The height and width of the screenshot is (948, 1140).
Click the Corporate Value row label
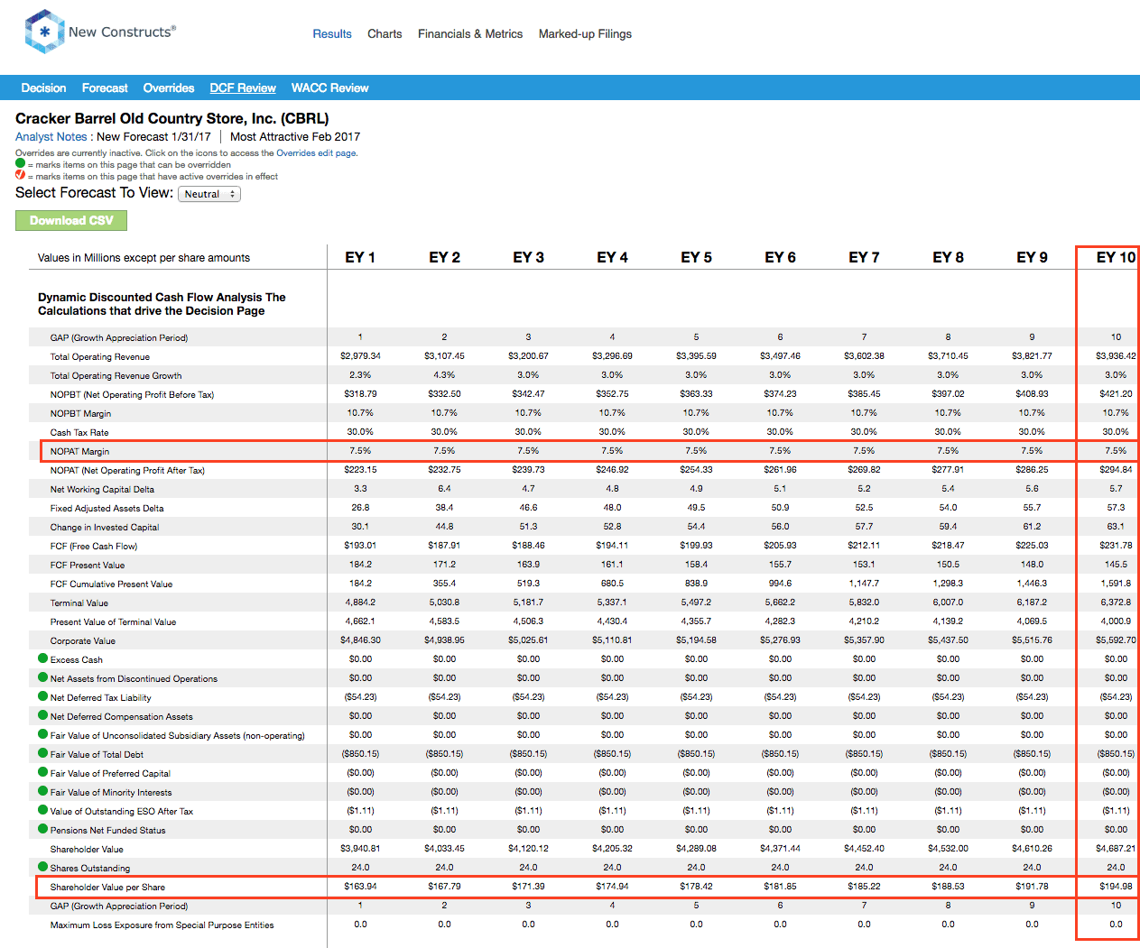point(83,641)
